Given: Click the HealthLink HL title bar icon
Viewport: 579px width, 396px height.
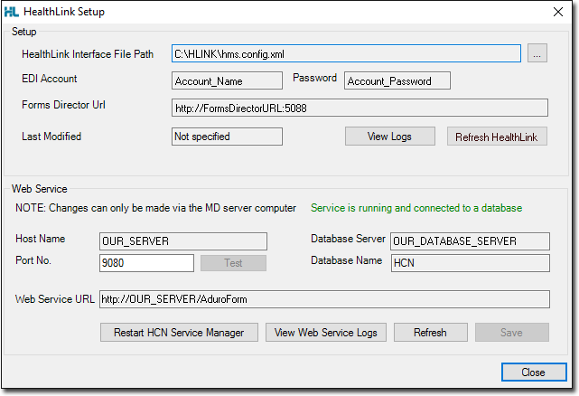Looking at the screenshot, I should [11, 12].
